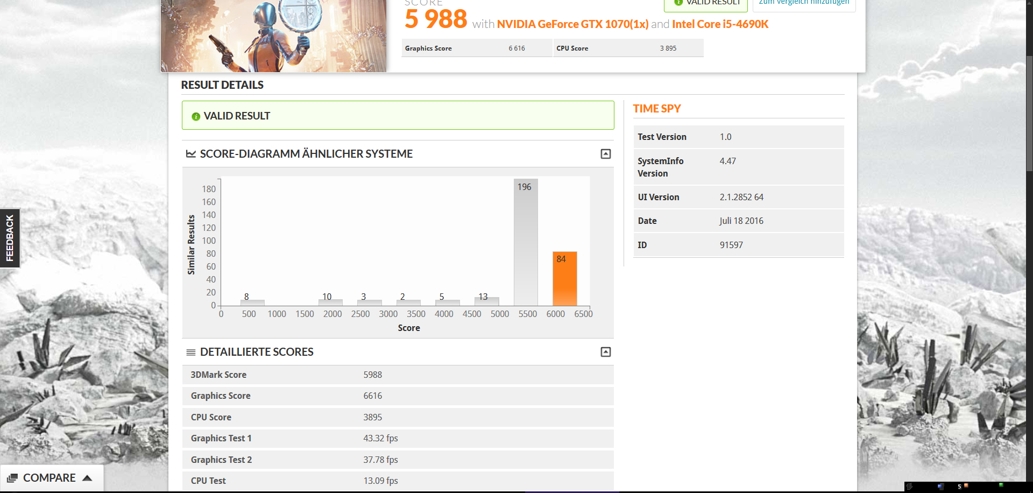Viewport: 1033px width, 493px height.
Task: Click the 'Score' x-axis label
Action: point(409,328)
